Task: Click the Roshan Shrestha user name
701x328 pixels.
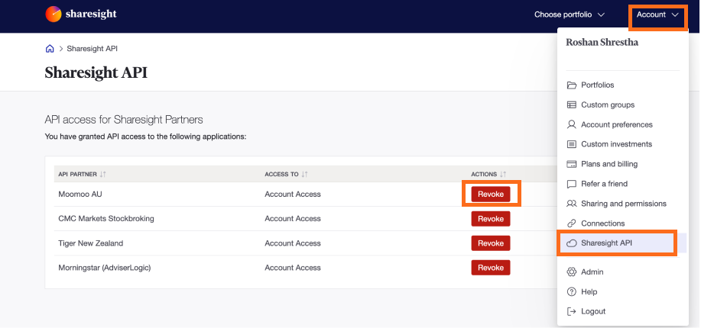Action: [602, 43]
